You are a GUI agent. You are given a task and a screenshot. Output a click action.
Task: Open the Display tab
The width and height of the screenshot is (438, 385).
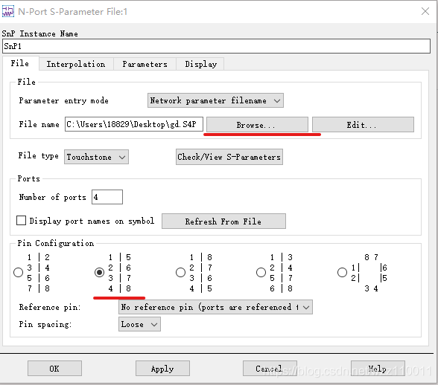pos(200,64)
